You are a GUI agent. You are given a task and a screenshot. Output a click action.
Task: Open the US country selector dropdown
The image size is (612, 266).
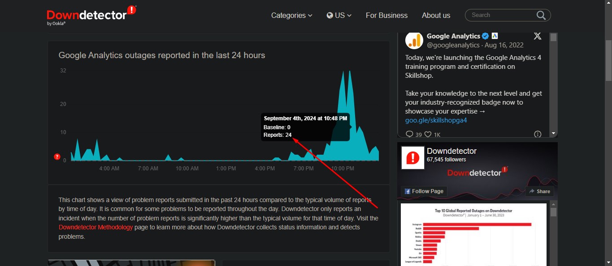point(339,15)
